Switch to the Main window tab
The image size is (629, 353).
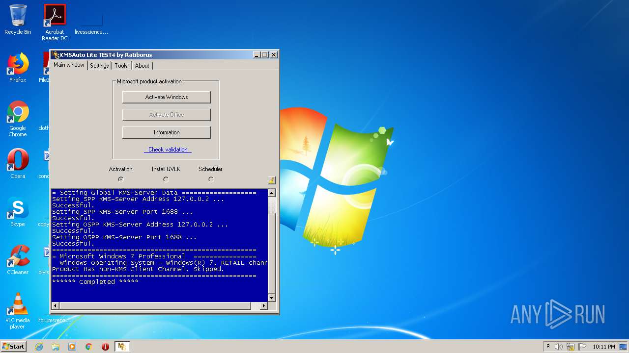click(x=69, y=65)
